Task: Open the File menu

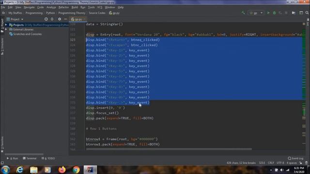Action: pos(3,7)
